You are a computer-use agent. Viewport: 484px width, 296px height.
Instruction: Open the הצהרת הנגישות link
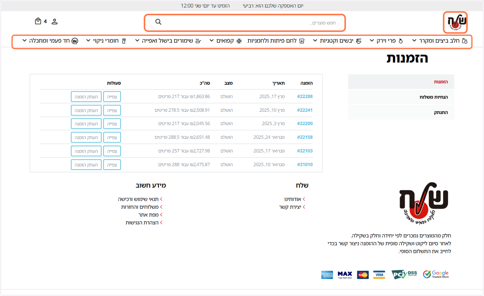142,222
